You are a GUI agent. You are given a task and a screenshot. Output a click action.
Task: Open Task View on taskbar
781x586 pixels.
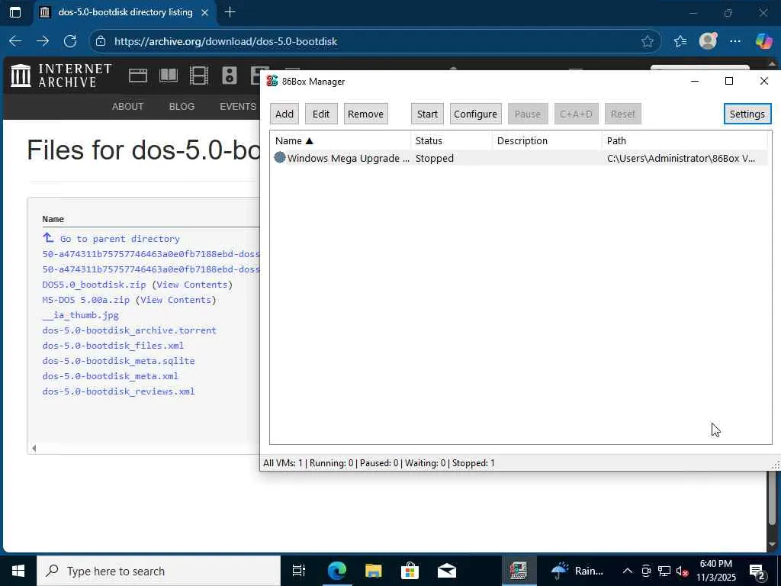click(299, 571)
